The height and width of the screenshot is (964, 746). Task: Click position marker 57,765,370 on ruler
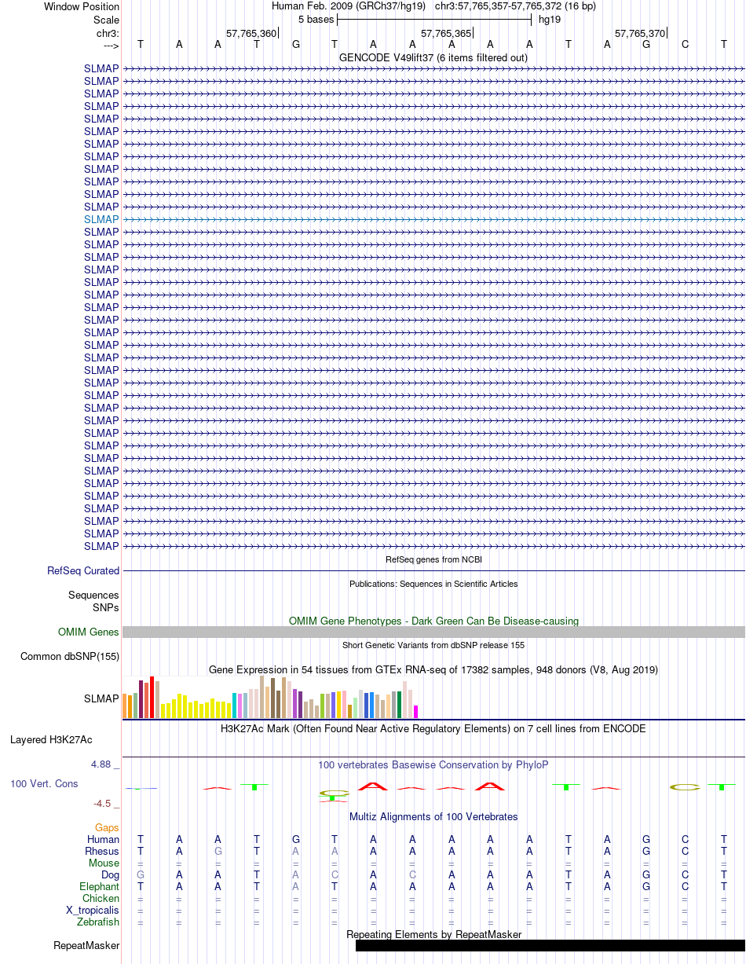640,34
